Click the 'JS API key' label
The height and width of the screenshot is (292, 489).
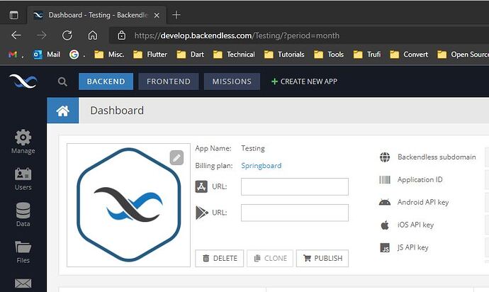pyautogui.click(x=413, y=247)
